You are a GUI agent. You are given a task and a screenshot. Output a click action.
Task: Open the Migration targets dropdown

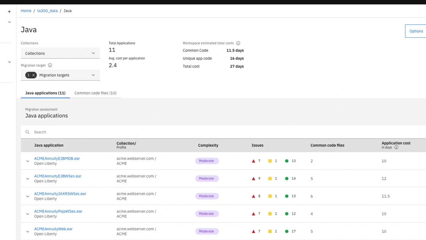point(93,75)
